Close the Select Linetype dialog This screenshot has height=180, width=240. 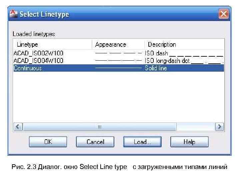224,14
